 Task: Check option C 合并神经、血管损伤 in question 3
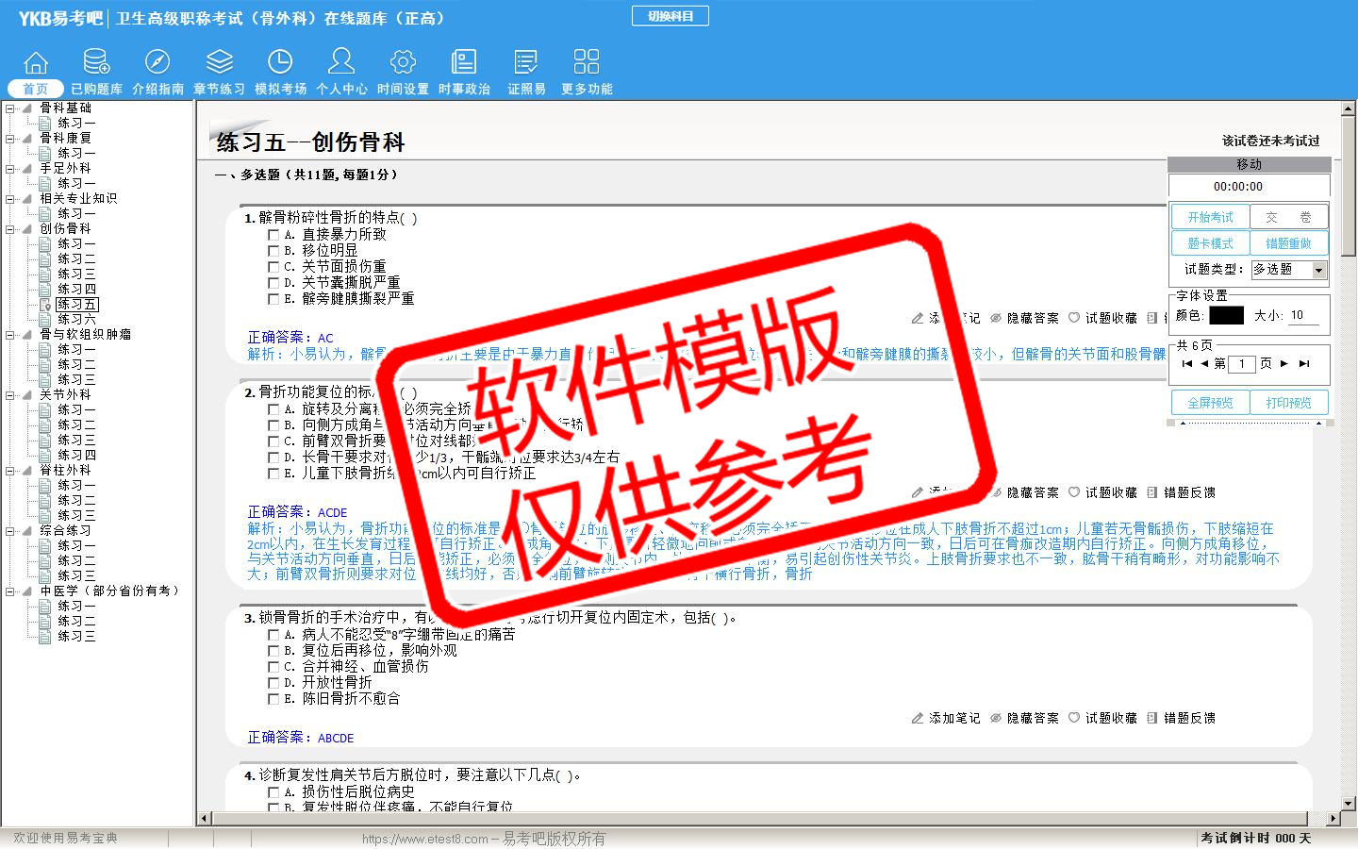[x=273, y=667]
